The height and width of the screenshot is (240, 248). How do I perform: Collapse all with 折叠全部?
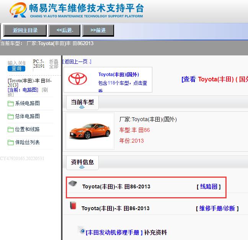click(x=54, y=64)
